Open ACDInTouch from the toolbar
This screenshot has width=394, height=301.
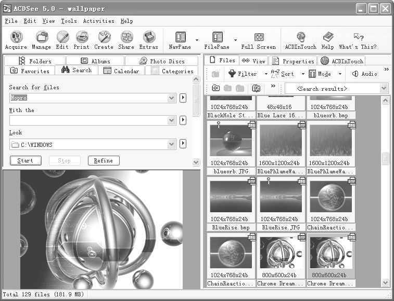click(x=300, y=40)
